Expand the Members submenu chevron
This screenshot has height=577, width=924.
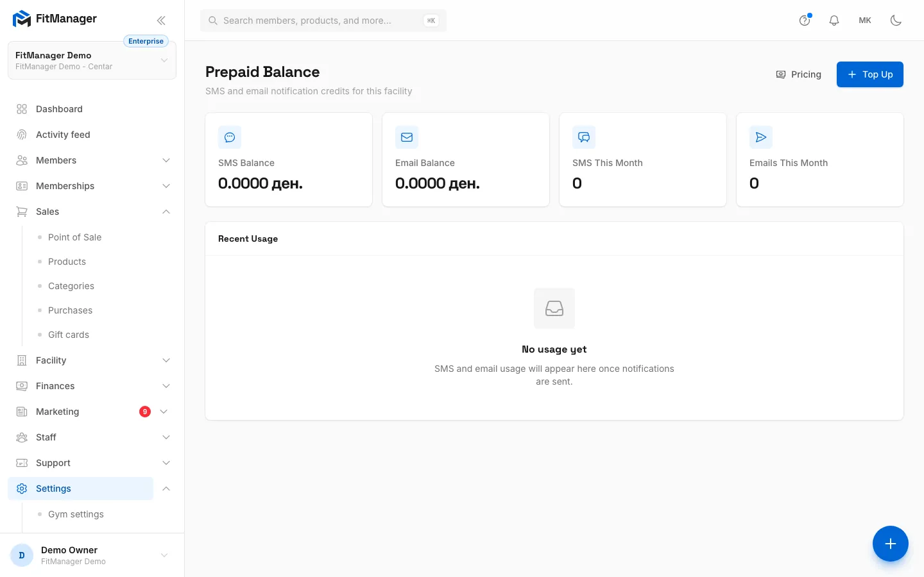(166, 160)
